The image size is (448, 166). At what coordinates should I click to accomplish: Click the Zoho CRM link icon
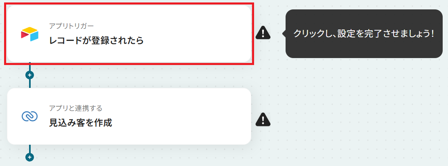(30, 116)
